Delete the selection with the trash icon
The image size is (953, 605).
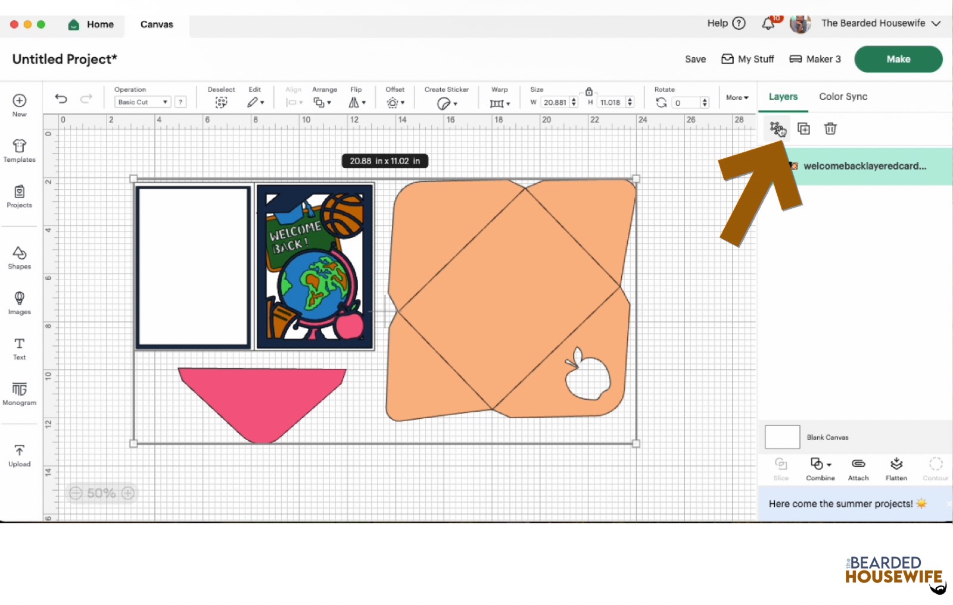tap(830, 128)
